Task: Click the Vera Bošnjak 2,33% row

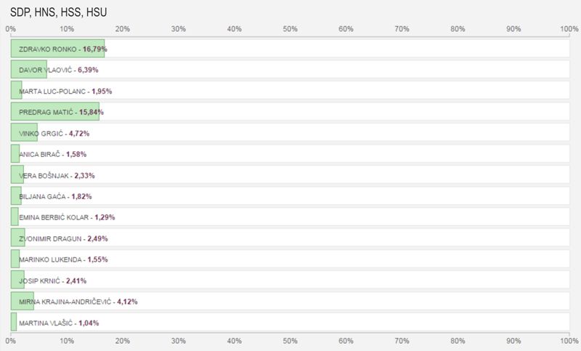Action: click(x=290, y=174)
